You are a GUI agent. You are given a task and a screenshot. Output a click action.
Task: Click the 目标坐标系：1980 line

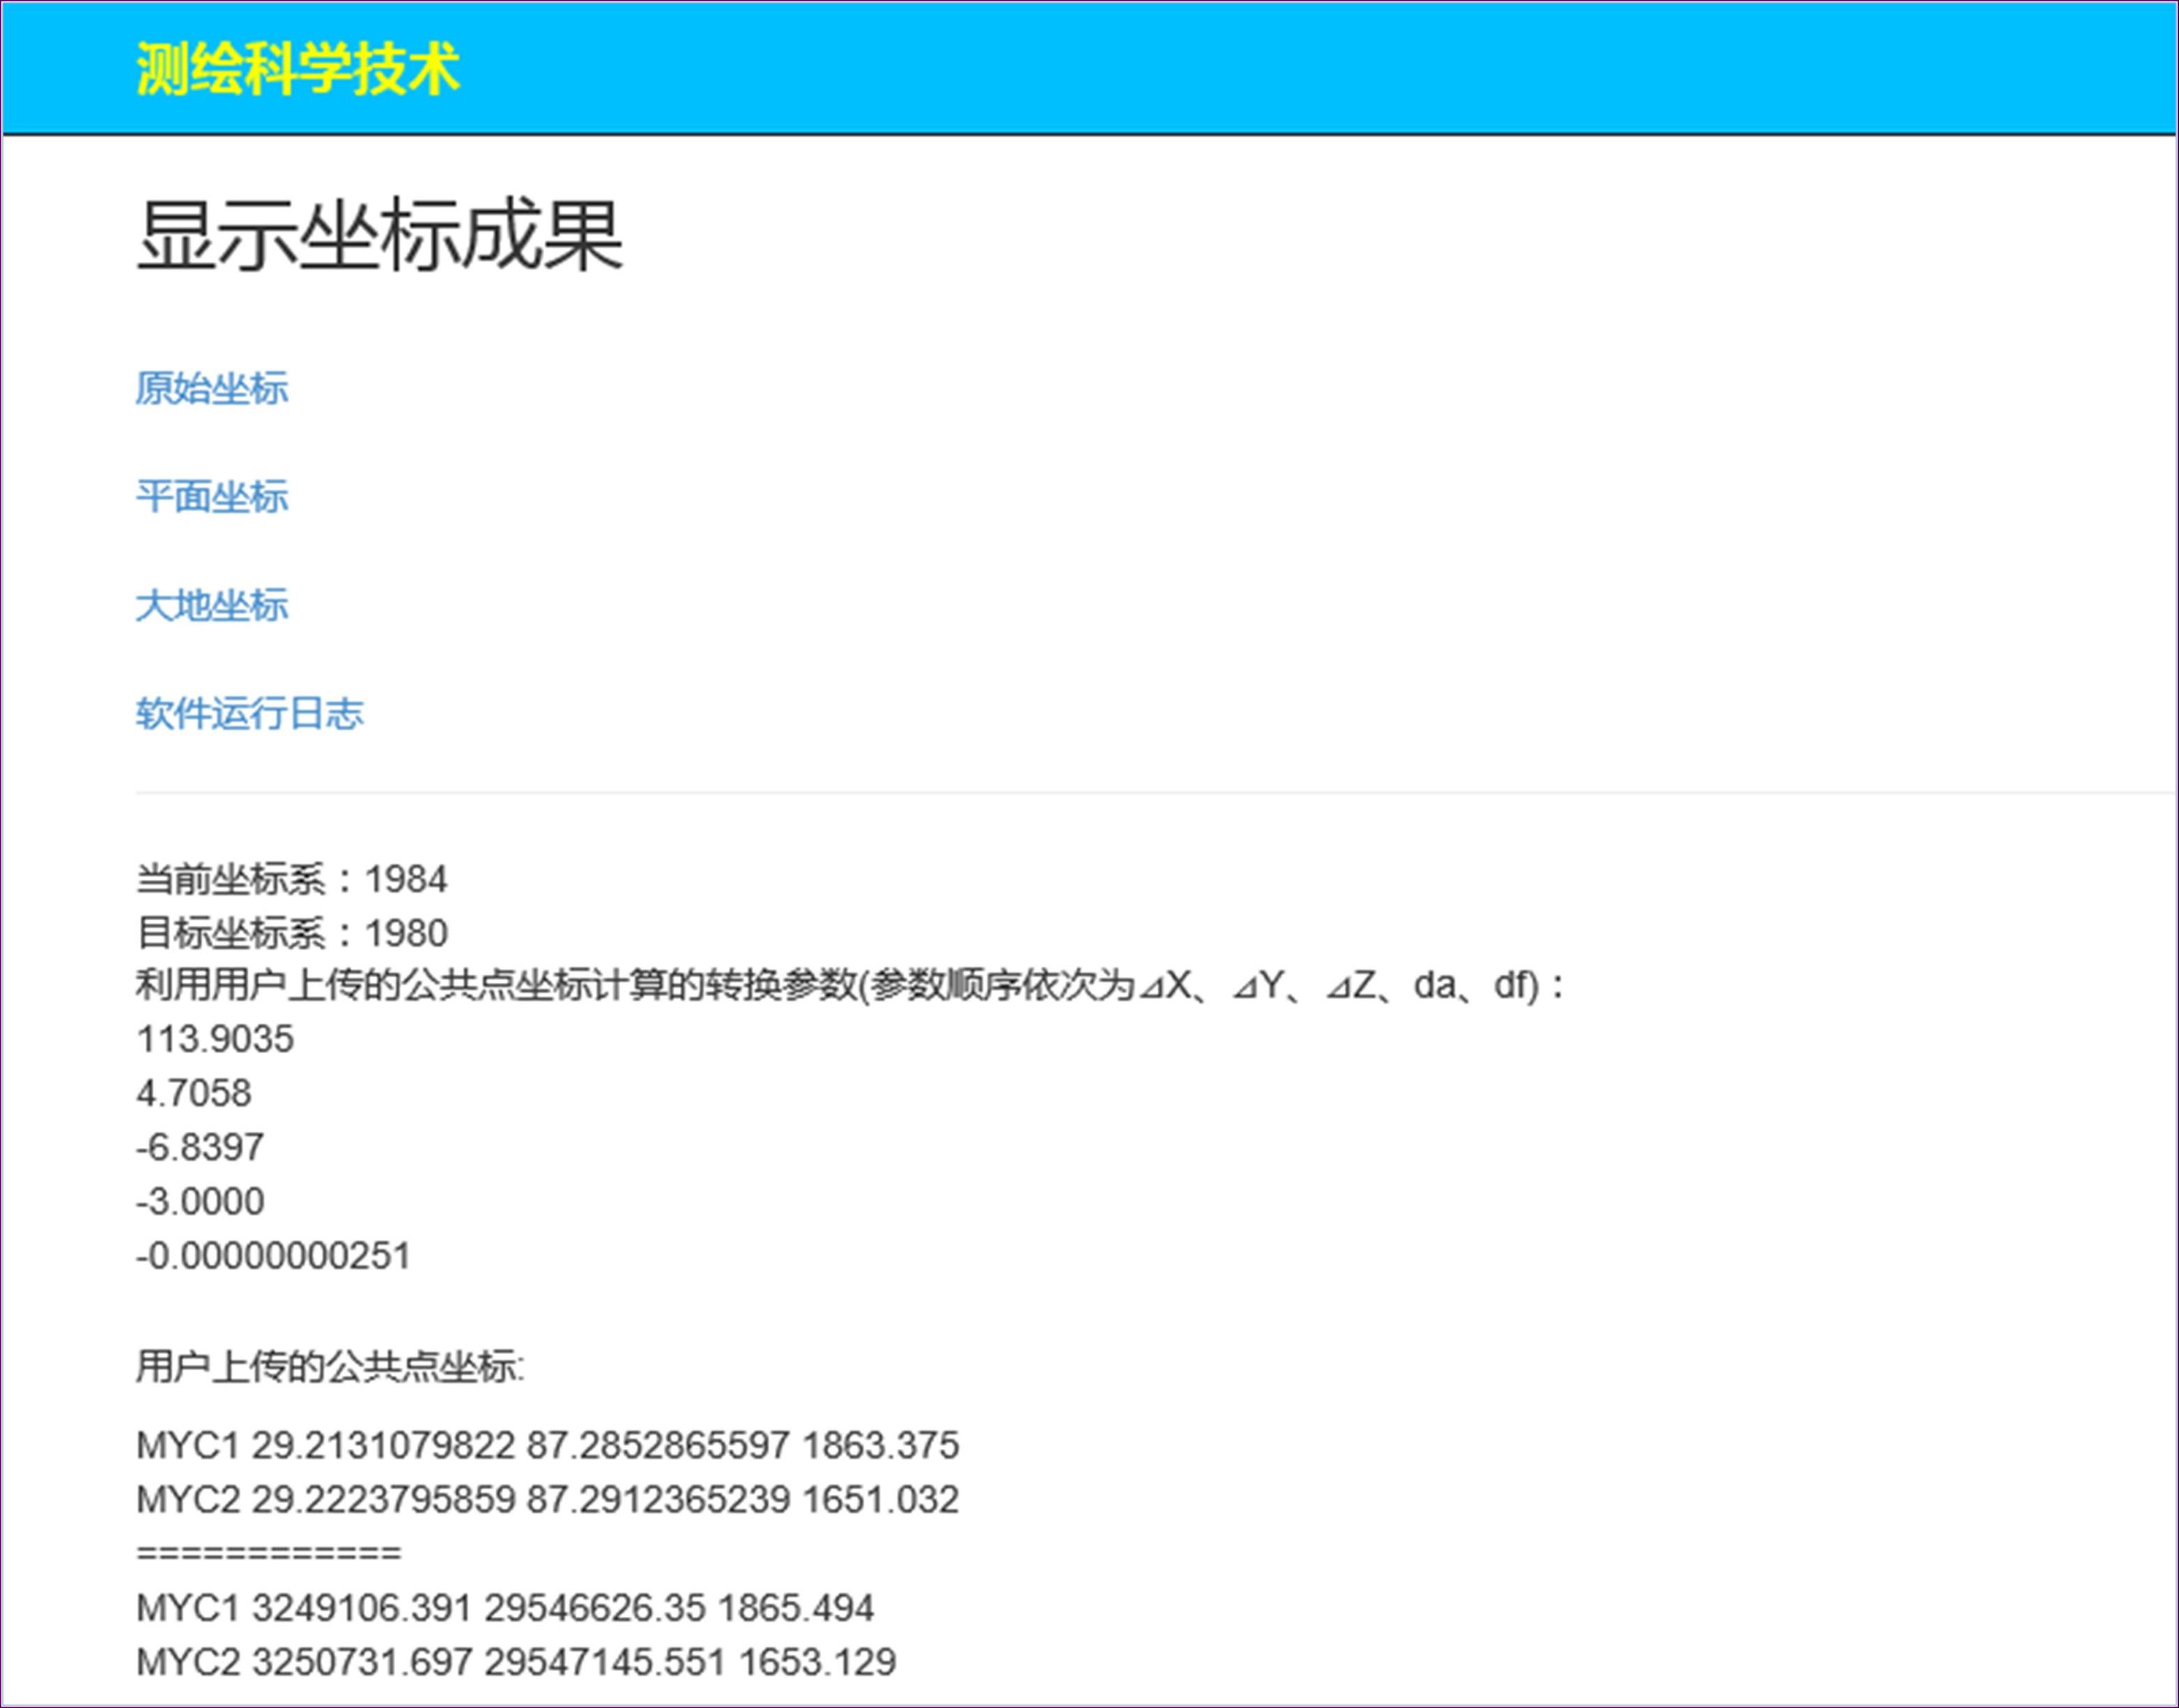[291, 934]
